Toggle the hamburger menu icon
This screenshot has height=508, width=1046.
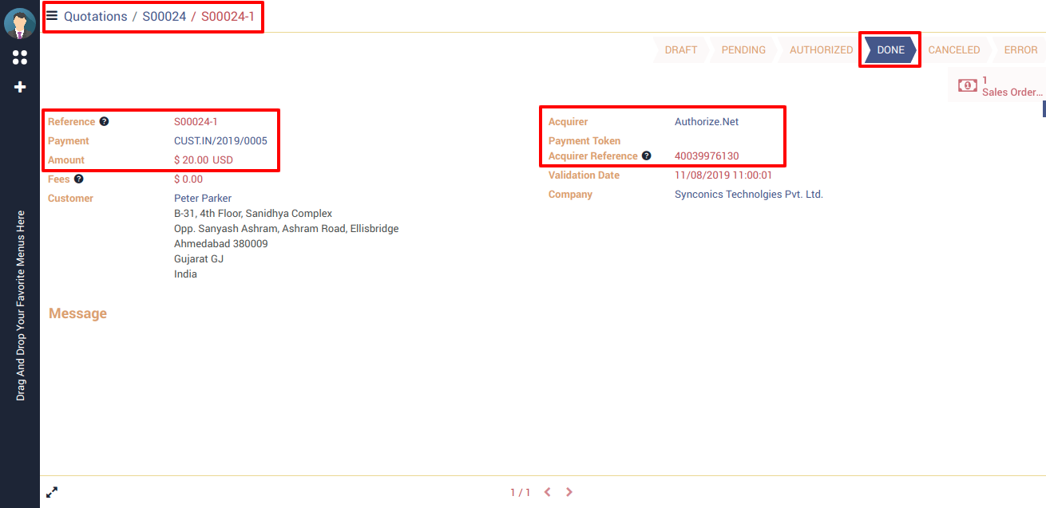click(x=52, y=15)
